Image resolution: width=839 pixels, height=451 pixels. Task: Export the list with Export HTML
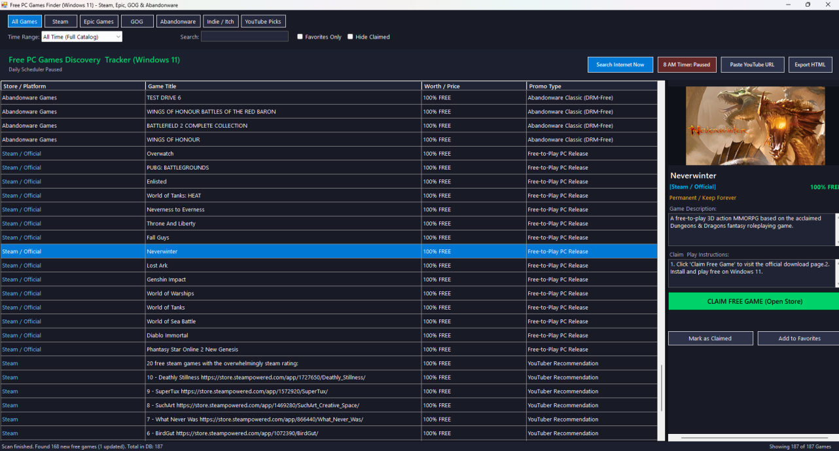810,65
